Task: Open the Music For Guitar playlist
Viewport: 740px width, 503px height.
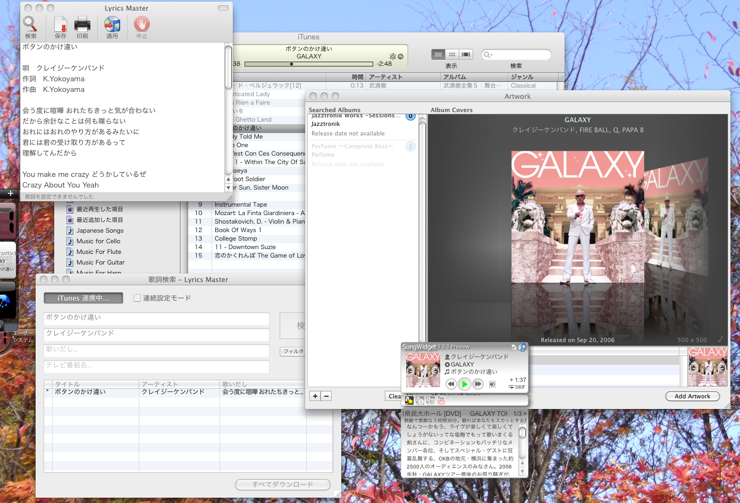Action: coord(100,262)
